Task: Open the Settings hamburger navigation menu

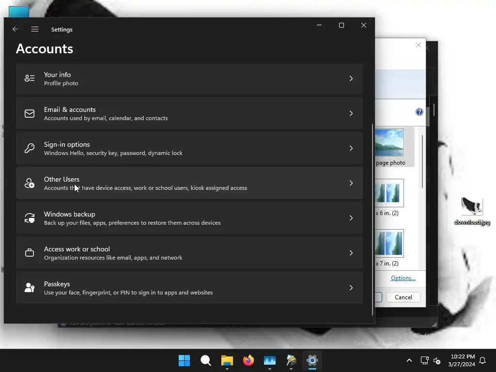Action: (x=35, y=29)
